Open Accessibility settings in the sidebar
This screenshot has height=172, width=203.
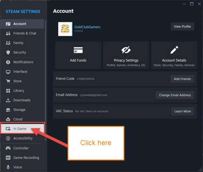tap(22, 138)
